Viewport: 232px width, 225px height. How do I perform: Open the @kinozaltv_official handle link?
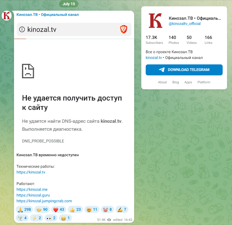(184, 24)
